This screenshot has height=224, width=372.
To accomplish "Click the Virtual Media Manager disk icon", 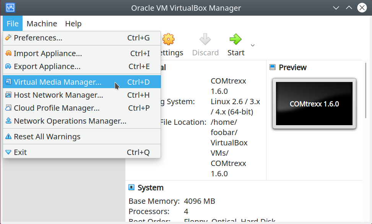I will (8, 82).
